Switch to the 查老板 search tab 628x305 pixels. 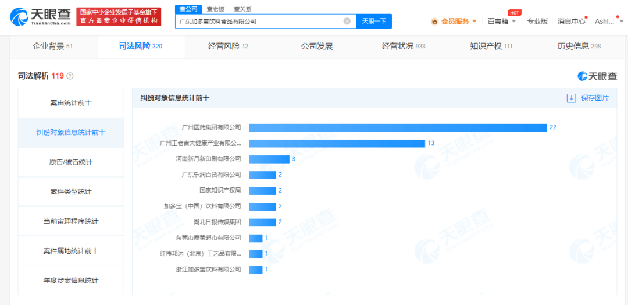coord(215,9)
